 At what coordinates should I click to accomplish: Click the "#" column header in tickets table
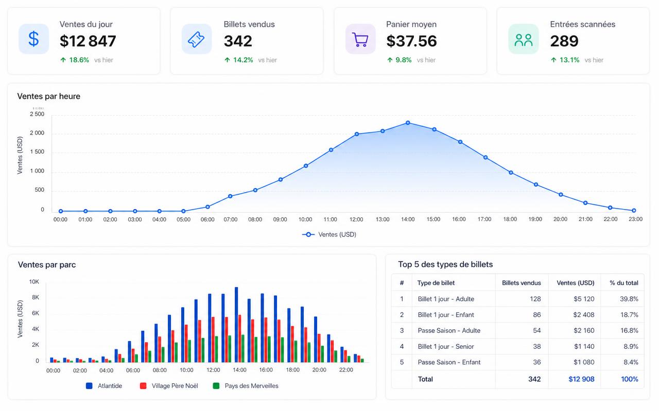tap(402, 283)
